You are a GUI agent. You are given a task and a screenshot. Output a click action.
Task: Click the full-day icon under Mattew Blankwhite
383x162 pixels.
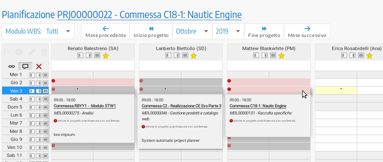click(x=273, y=56)
